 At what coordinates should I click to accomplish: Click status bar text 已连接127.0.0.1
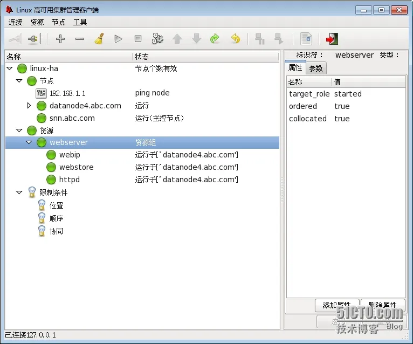[x=31, y=335]
